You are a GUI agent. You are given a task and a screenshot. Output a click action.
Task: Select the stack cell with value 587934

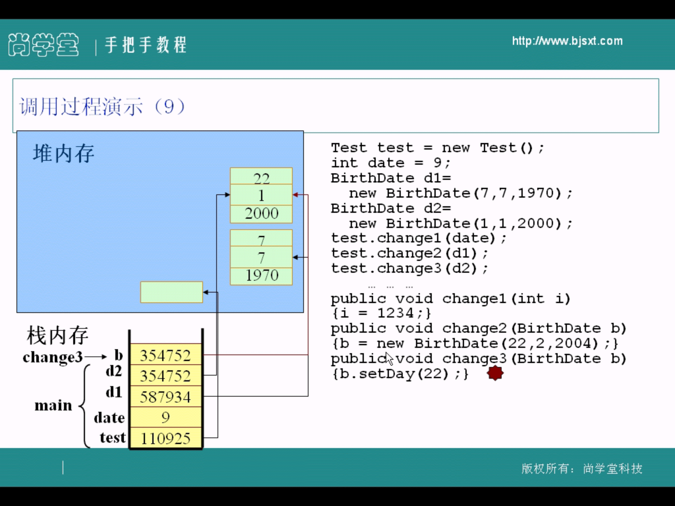pyautogui.click(x=166, y=397)
